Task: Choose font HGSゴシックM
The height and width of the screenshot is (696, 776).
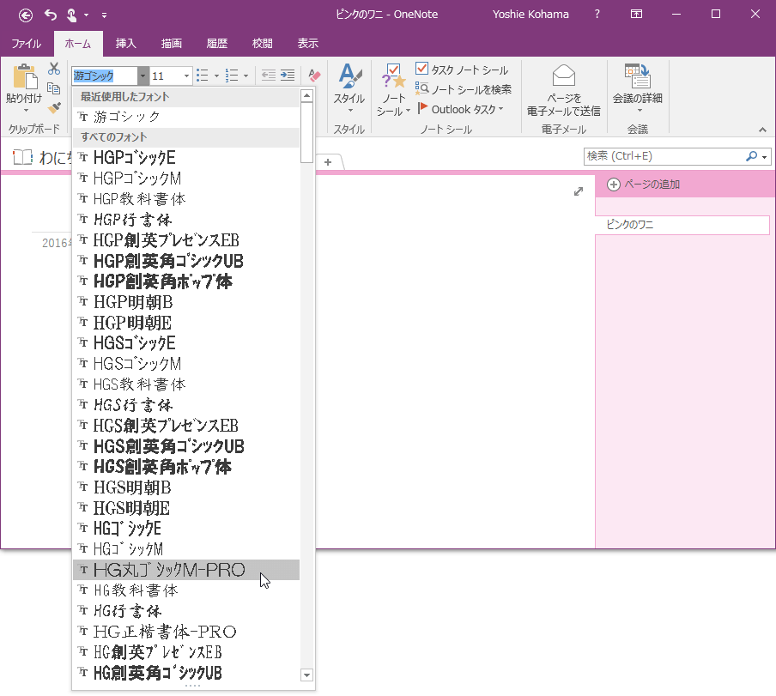Action: 186,364
